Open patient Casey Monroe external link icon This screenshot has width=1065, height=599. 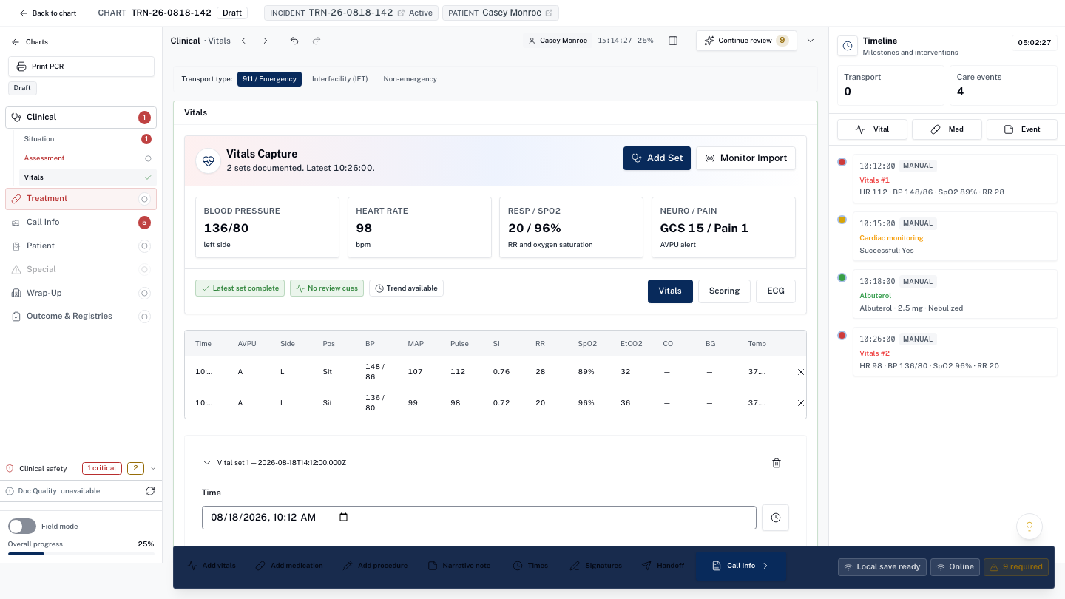[x=550, y=13]
